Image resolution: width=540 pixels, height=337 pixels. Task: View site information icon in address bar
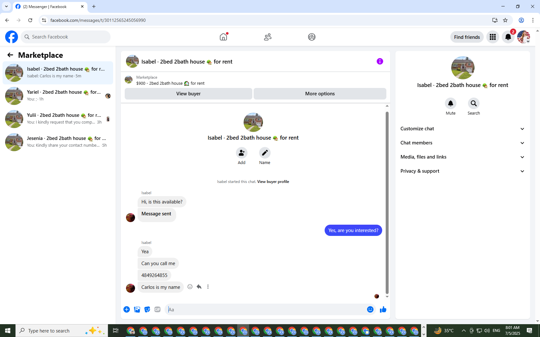pos(44,20)
